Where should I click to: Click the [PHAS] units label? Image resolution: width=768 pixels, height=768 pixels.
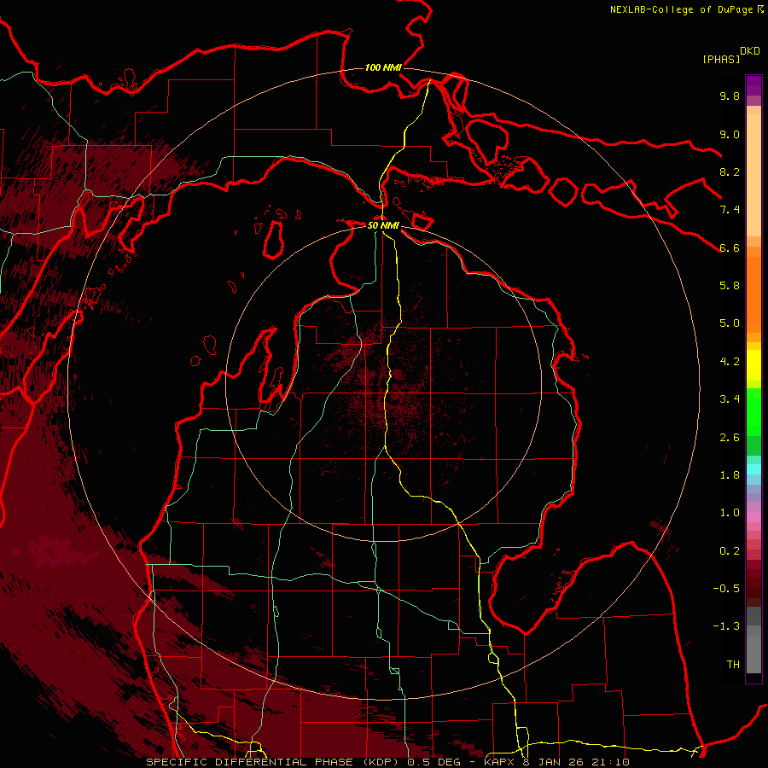(721, 59)
